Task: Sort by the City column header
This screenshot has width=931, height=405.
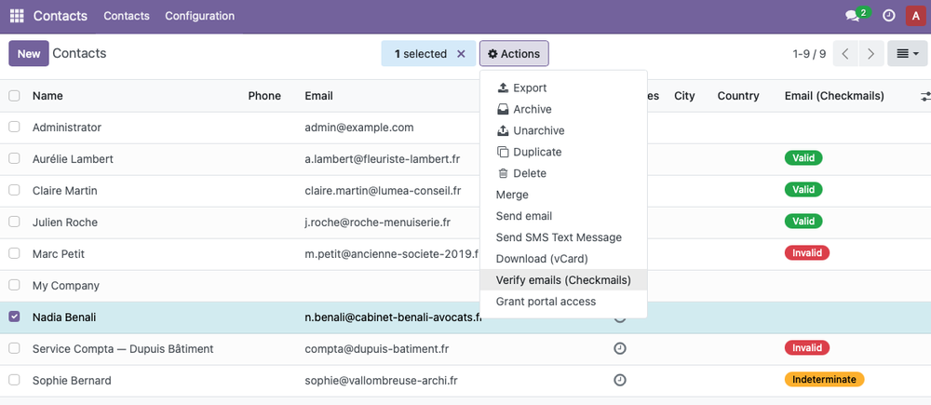Action: (x=684, y=96)
